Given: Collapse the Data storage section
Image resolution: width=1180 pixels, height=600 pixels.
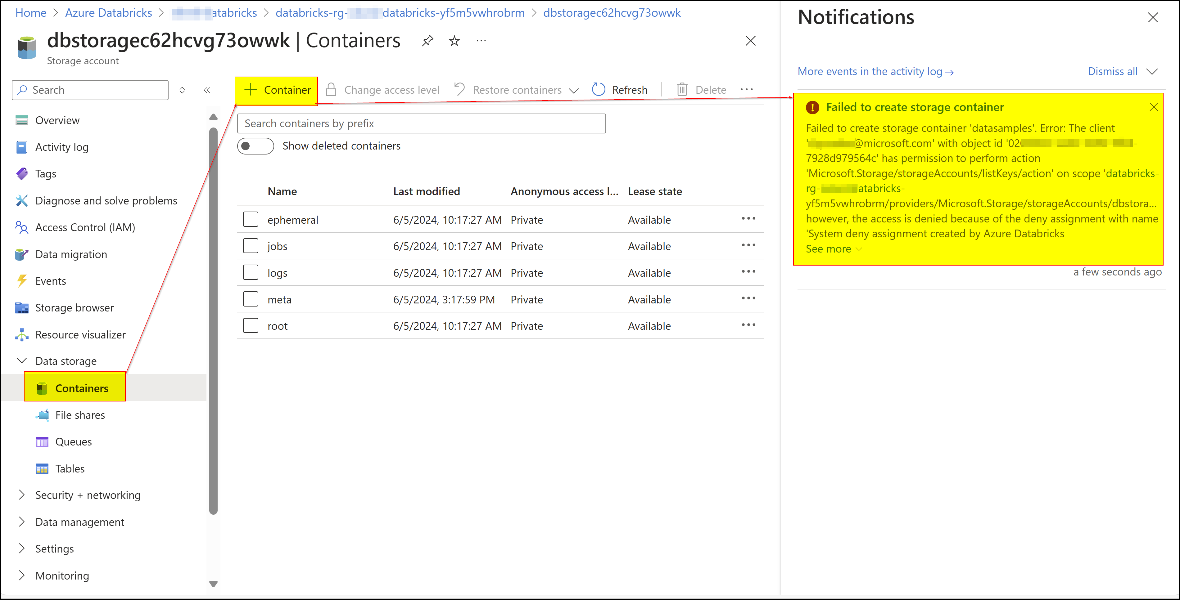Looking at the screenshot, I should [x=21, y=360].
